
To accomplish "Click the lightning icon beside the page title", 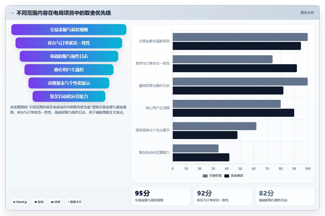I will (x=12, y=13).
